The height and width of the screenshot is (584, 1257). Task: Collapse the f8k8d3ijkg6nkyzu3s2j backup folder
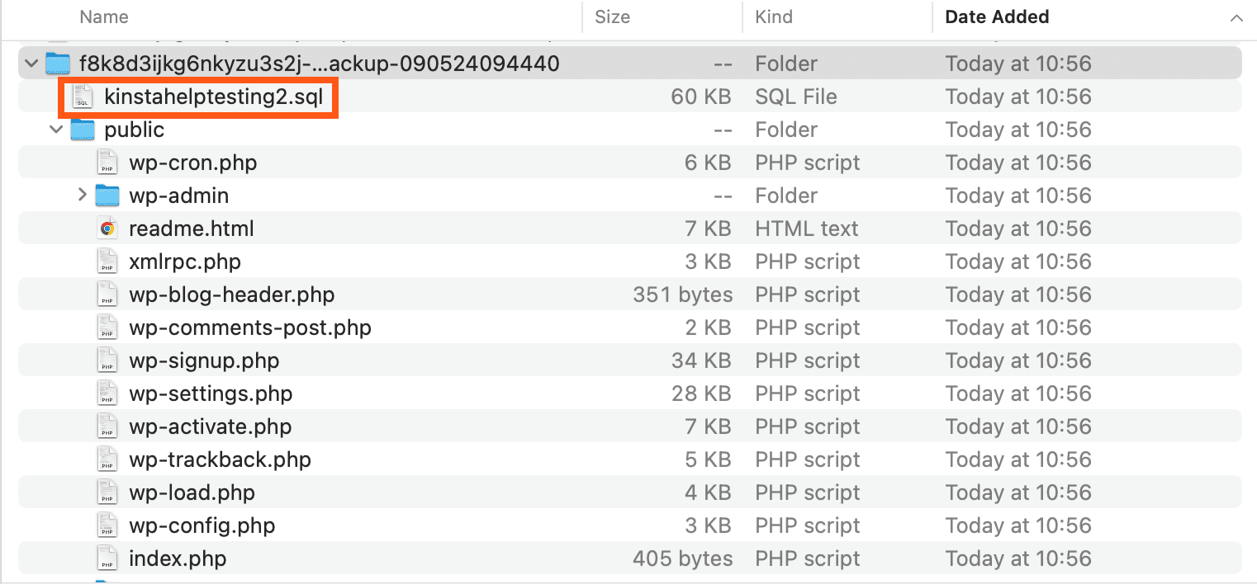pos(30,63)
